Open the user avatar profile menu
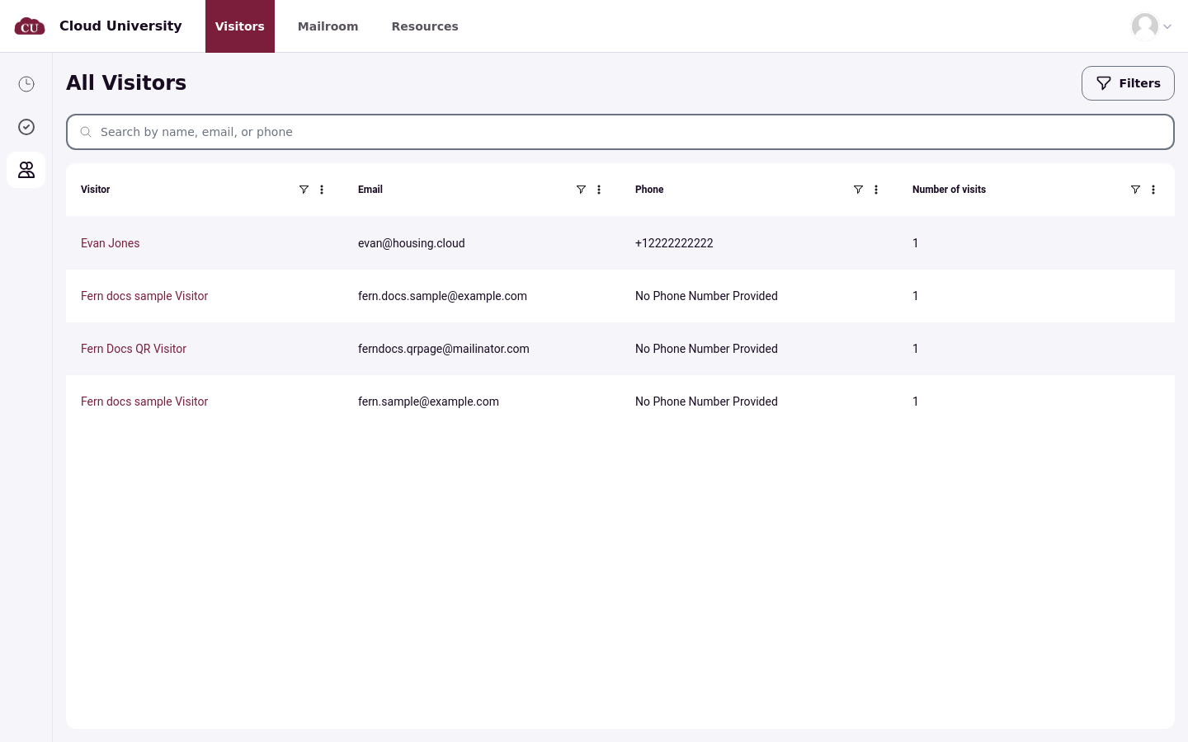This screenshot has width=1188, height=742. tap(1152, 26)
